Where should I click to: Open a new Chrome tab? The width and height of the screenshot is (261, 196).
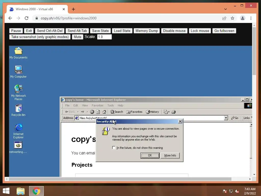point(73,9)
